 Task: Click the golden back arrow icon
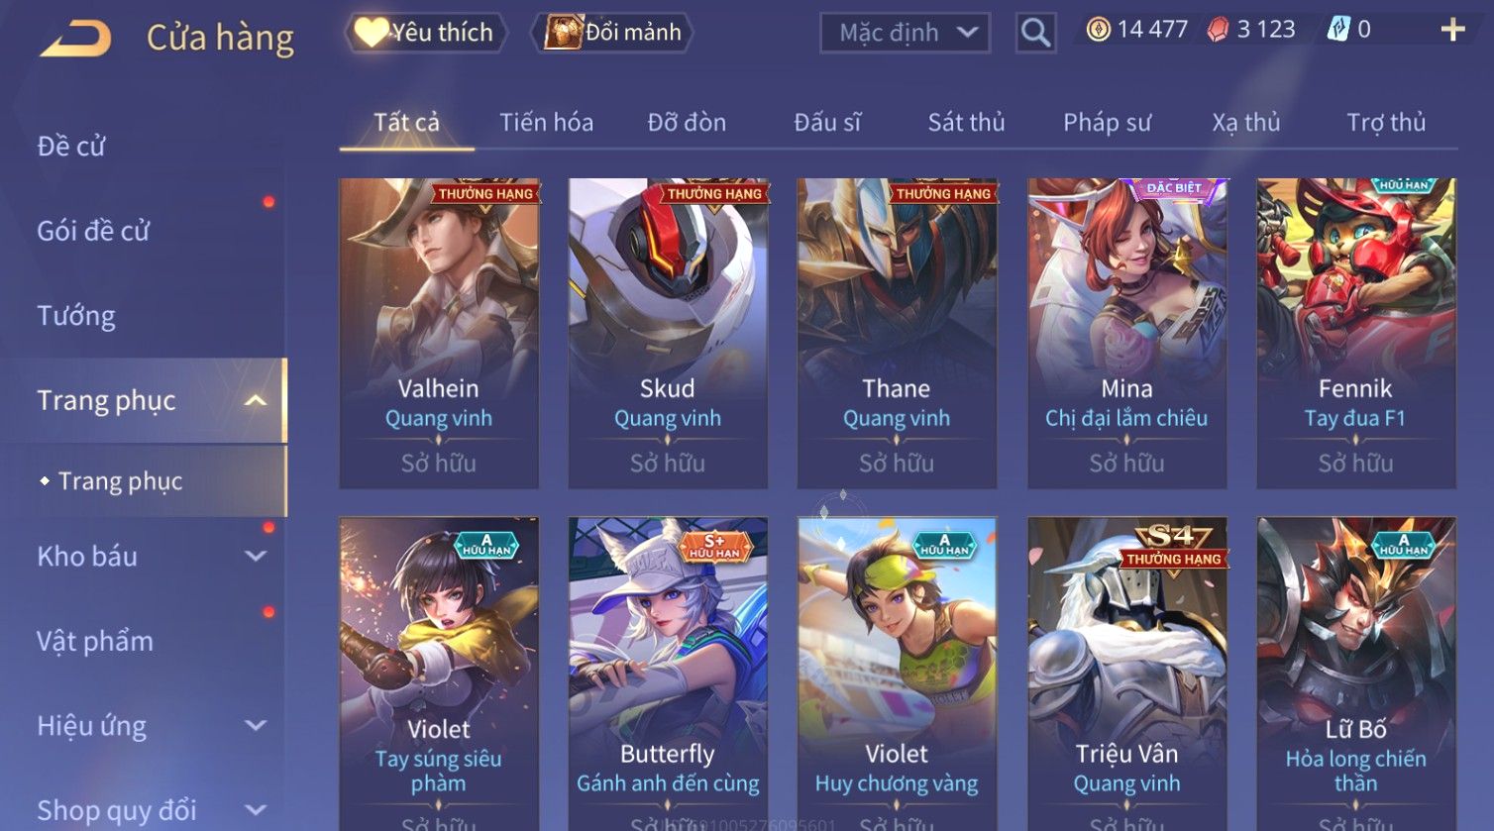click(75, 38)
